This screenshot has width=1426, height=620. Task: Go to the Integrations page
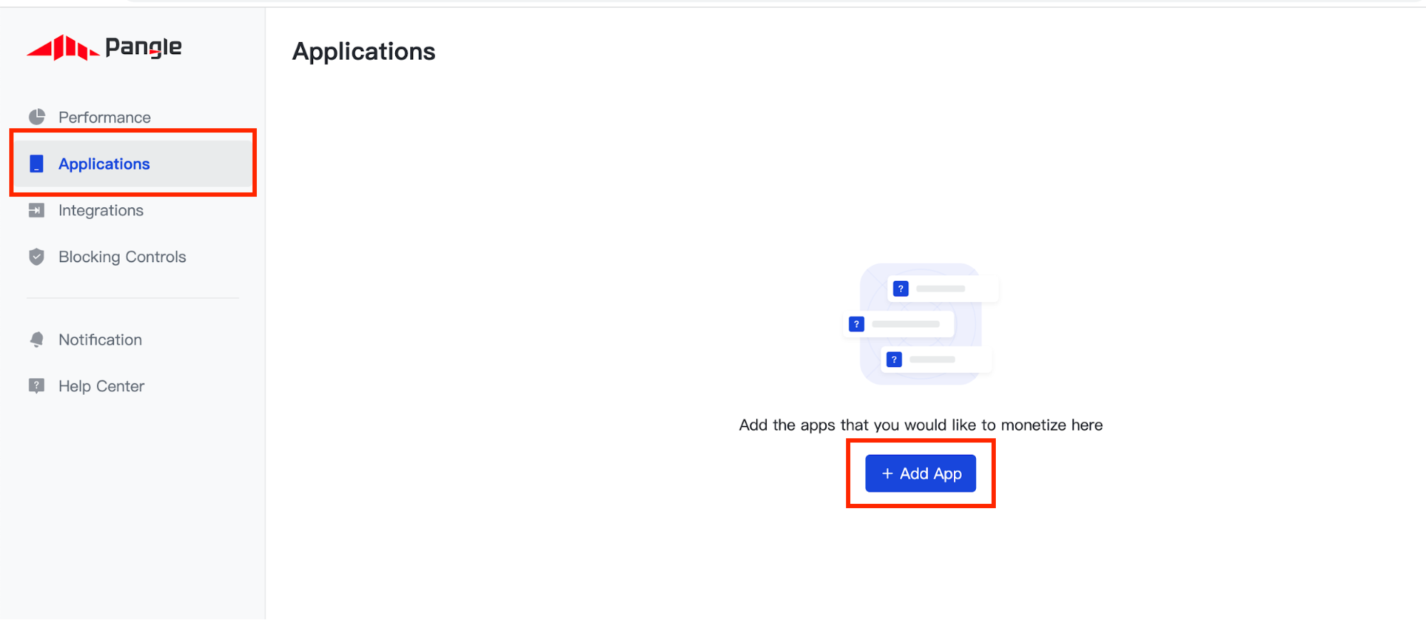[101, 210]
